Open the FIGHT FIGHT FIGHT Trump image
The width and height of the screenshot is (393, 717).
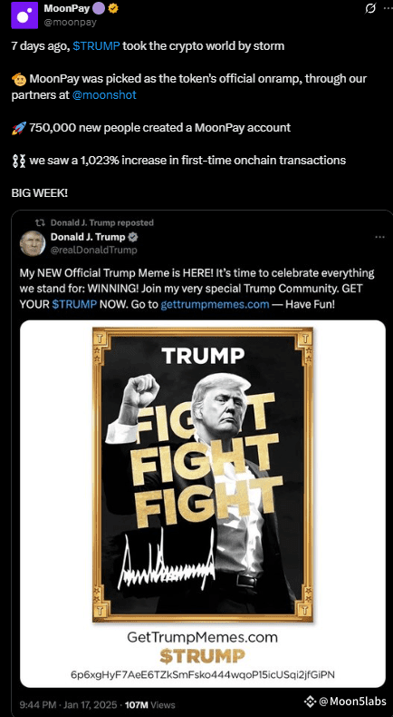point(203,459)
